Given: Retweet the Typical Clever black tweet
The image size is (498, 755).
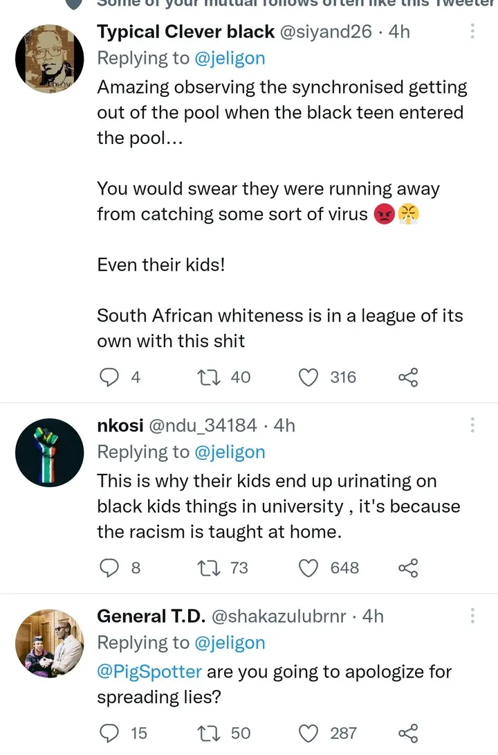Looking at the screenshot, I should [x=207, y=377].
